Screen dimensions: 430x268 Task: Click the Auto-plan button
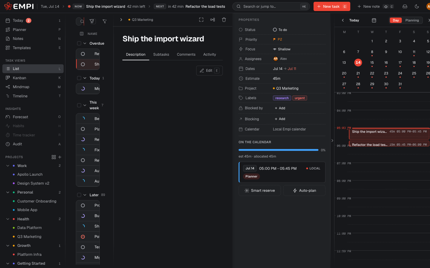304,191
